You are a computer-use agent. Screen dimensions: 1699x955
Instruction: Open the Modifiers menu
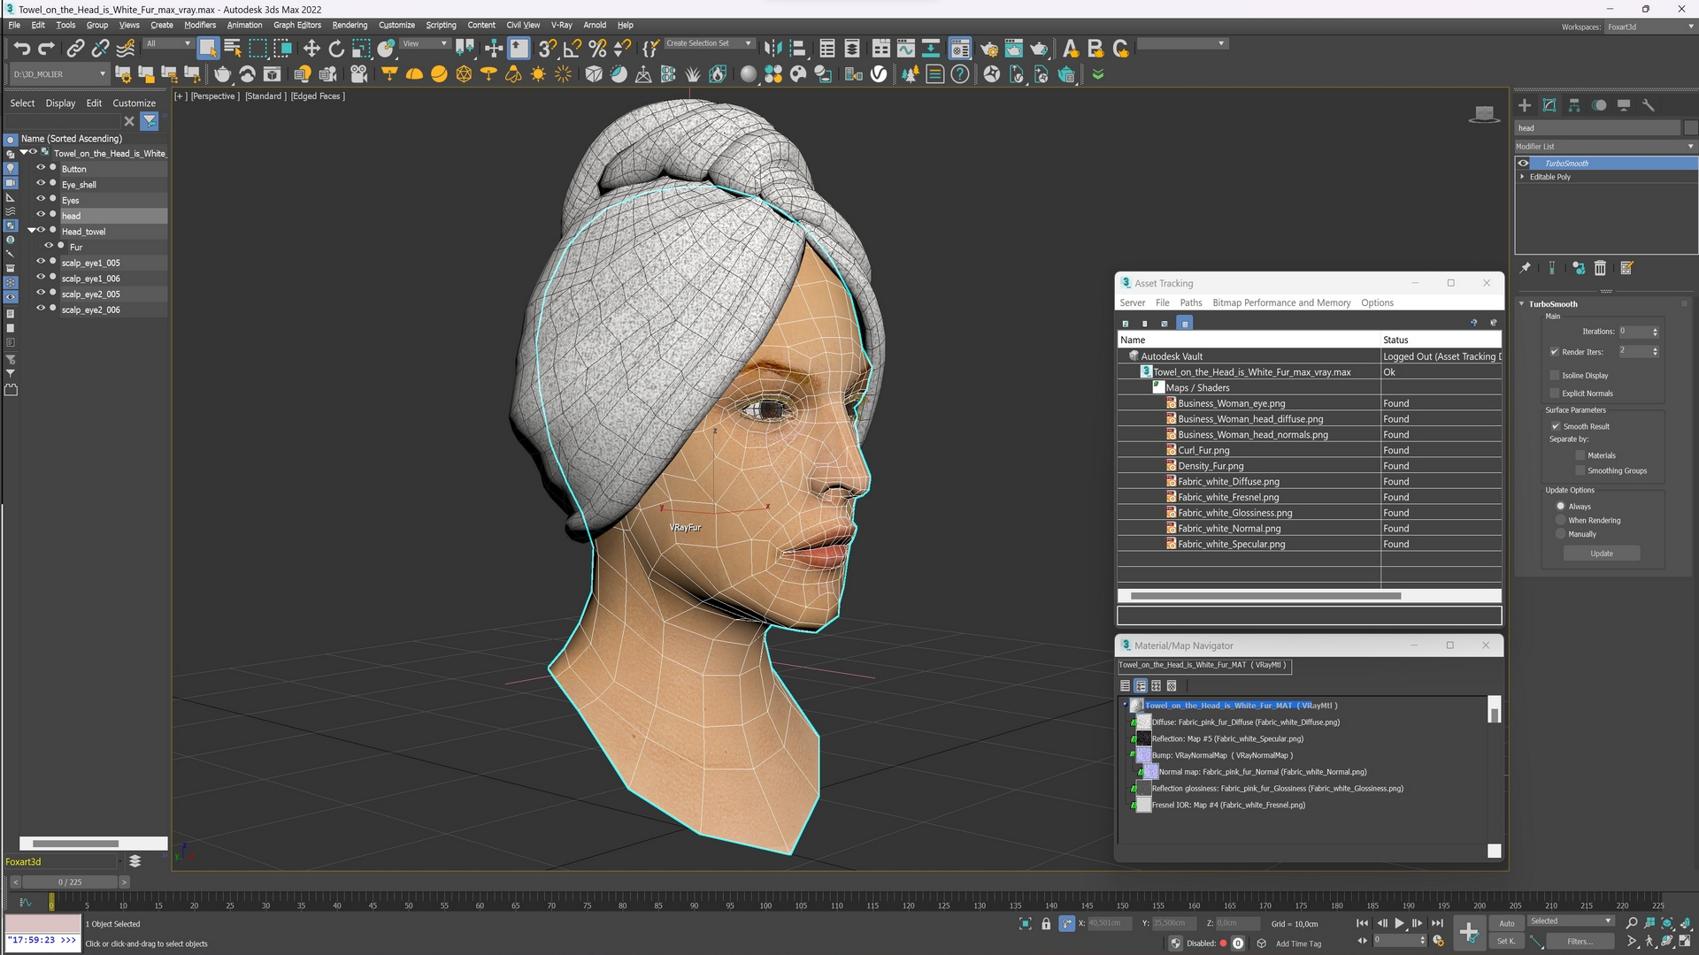[200, 25]
